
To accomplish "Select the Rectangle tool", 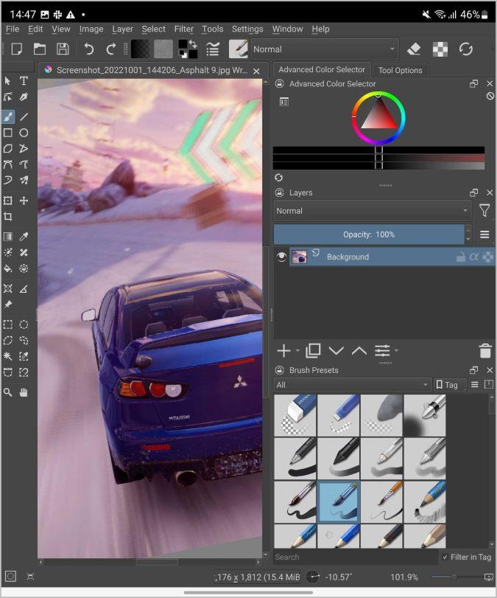I will (x=8, y=133).
